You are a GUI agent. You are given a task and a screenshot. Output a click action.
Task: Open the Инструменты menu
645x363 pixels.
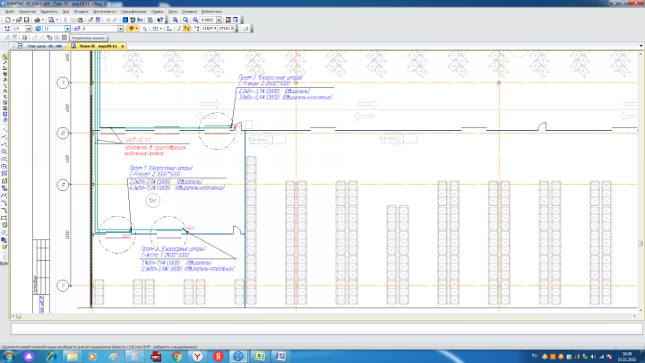coord(105,12)
